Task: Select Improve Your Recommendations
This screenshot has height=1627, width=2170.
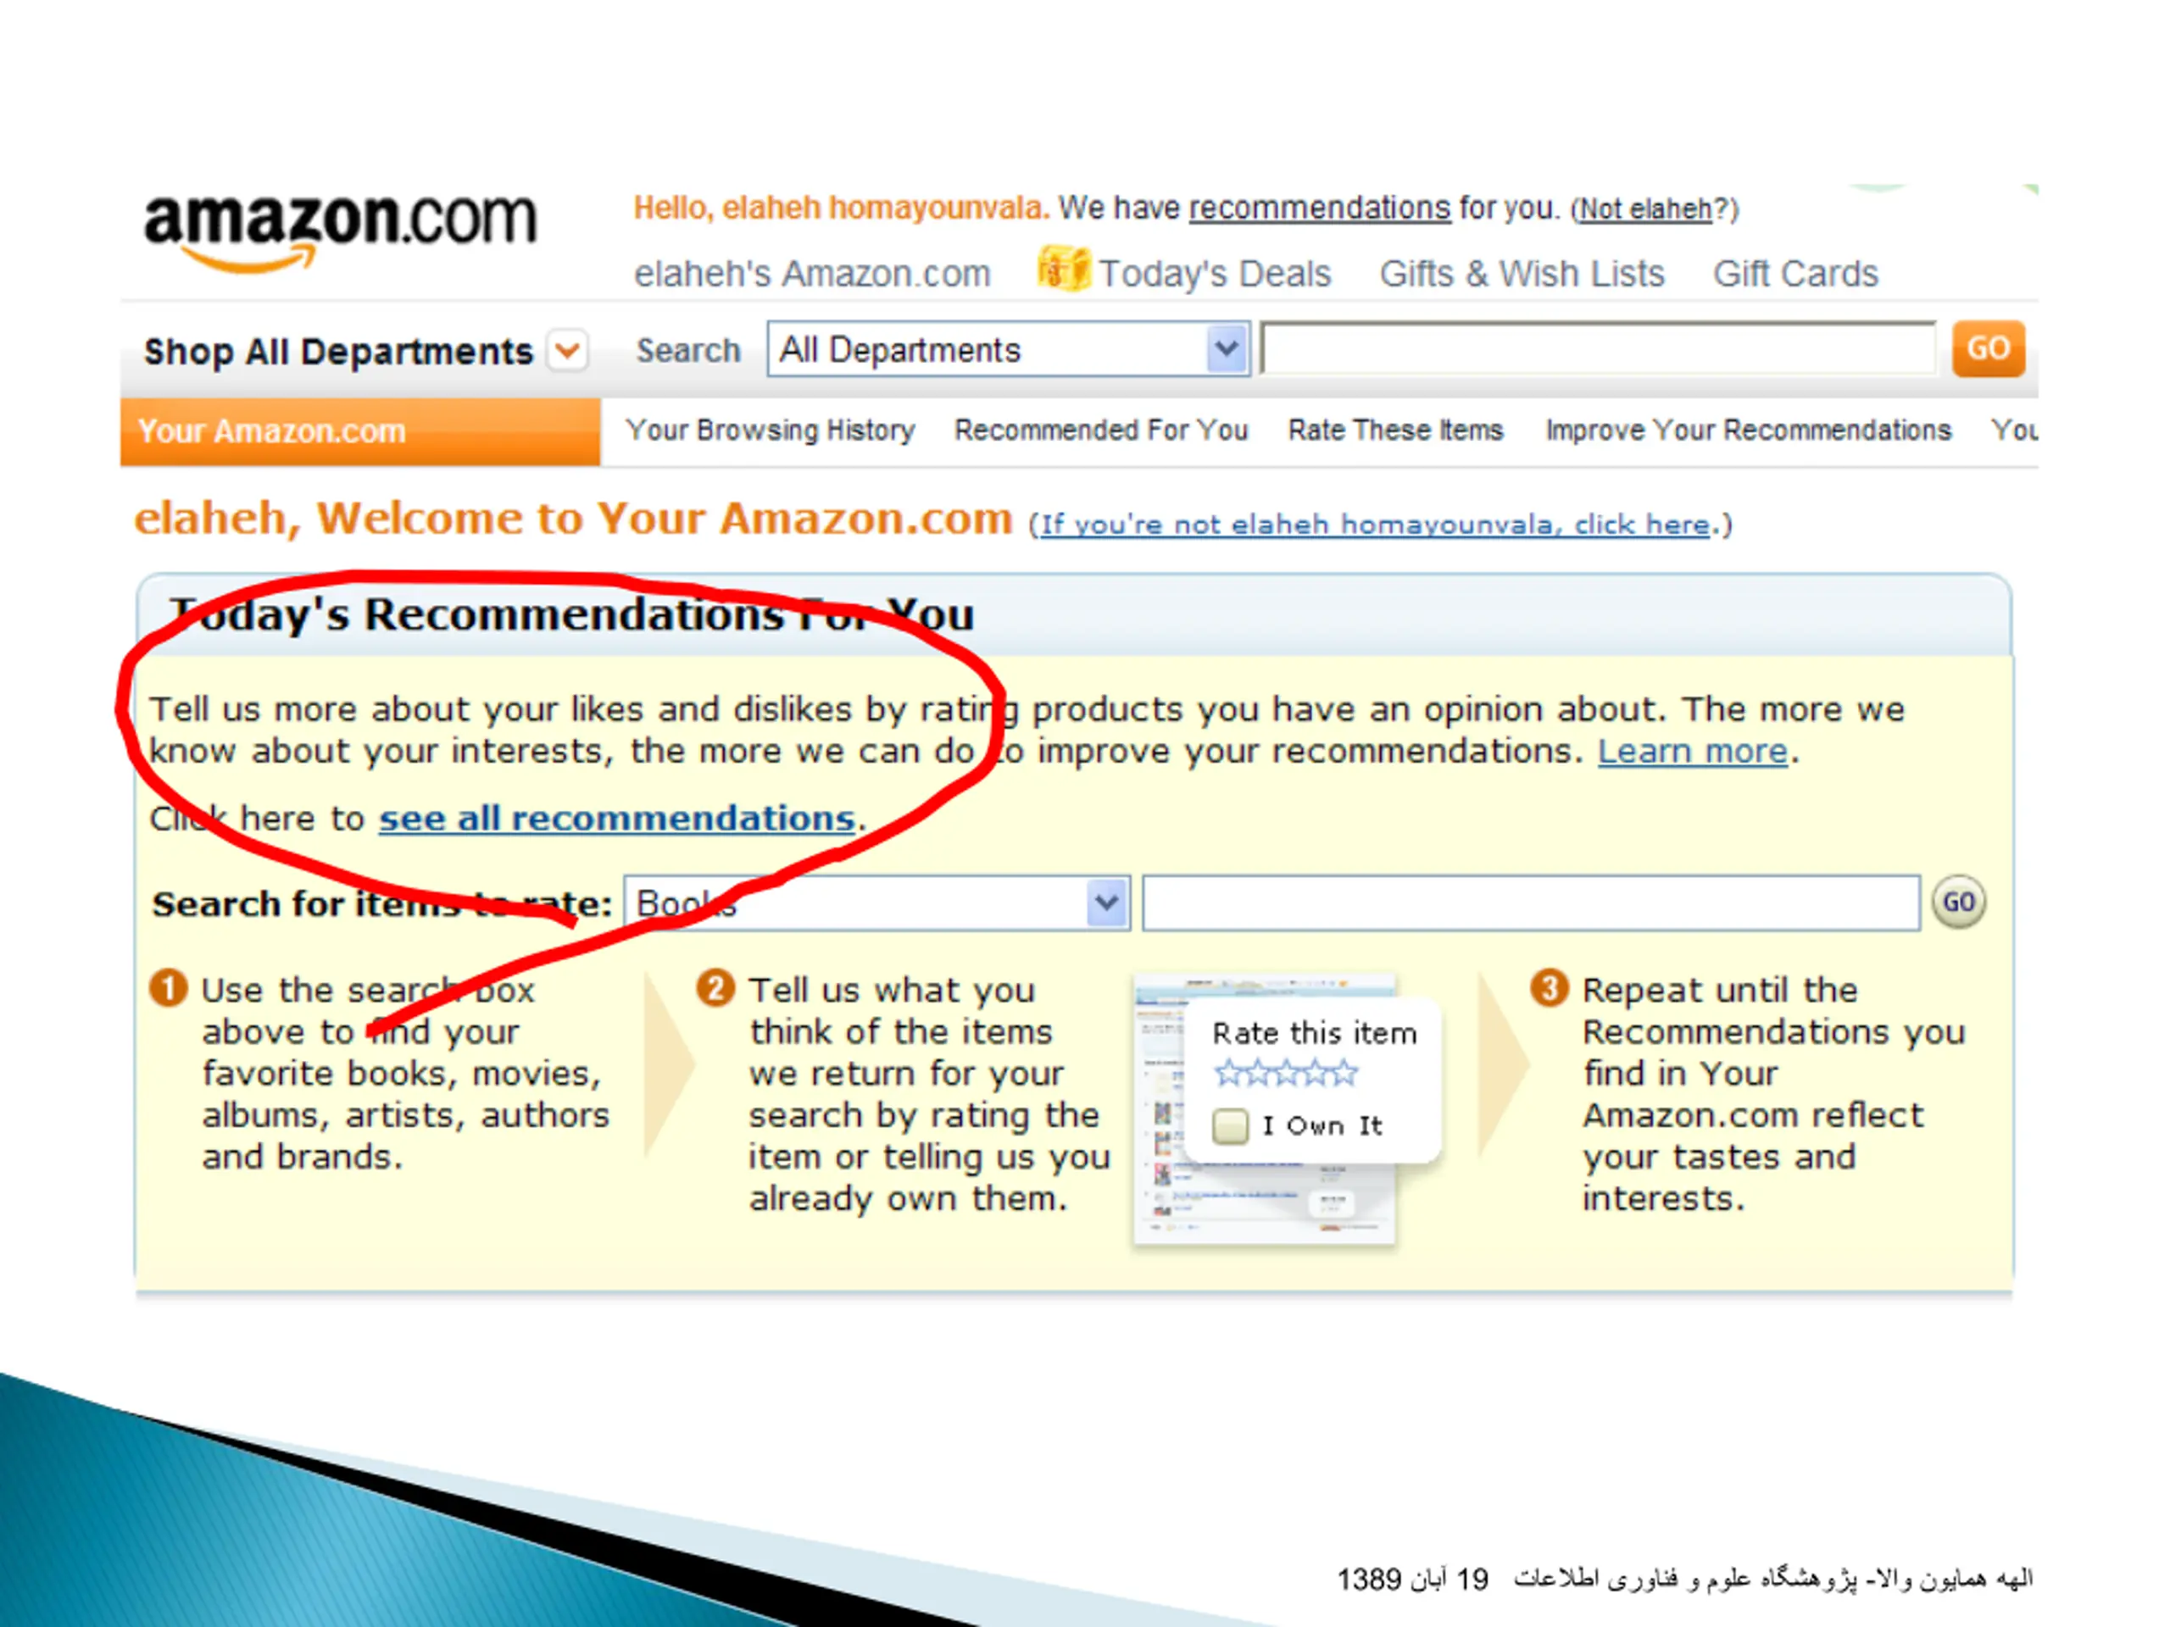Action: tap(1748, 430)
